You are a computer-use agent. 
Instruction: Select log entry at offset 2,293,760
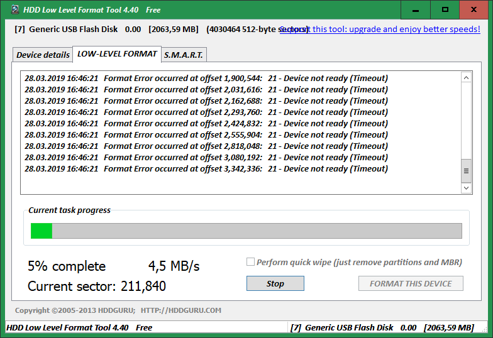point(206,112)
